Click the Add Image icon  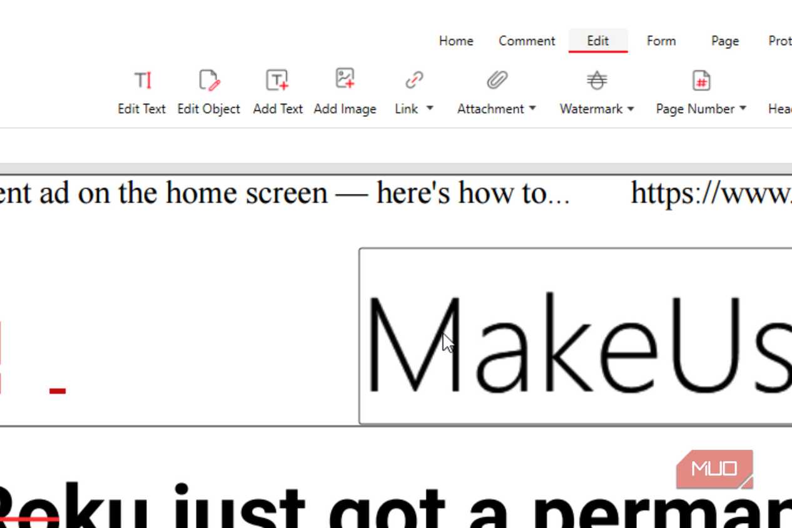click(x=345, y=79)
